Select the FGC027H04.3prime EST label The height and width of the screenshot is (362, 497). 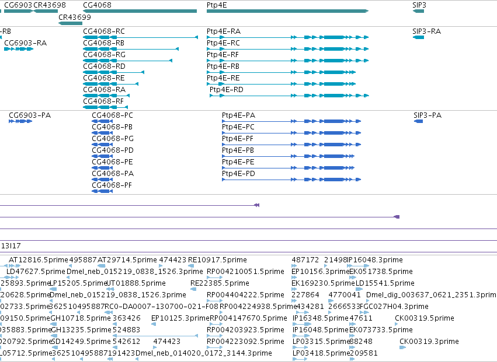(x=394, y=307)
